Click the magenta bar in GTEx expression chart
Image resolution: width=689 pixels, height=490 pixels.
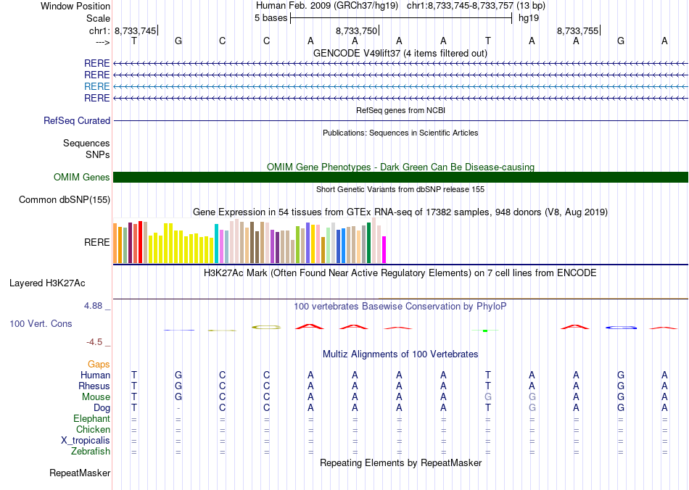click(384, 249)
